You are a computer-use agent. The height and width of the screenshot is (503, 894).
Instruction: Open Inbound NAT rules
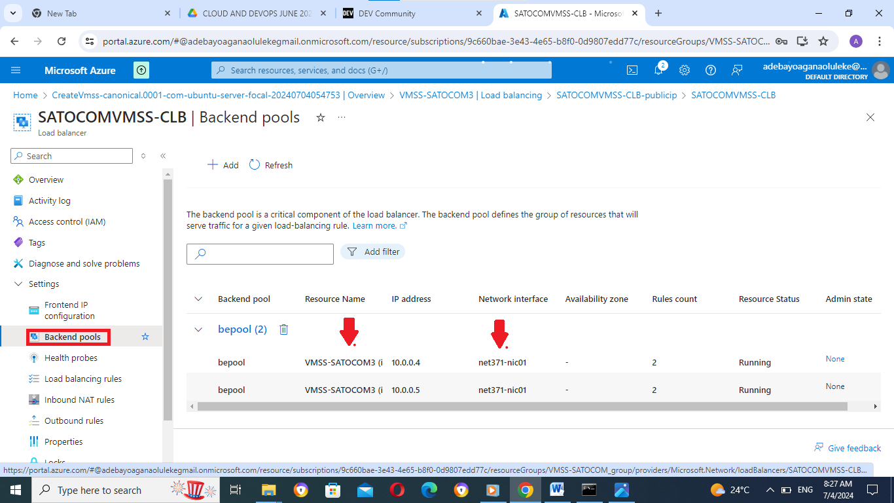point(79,400)
